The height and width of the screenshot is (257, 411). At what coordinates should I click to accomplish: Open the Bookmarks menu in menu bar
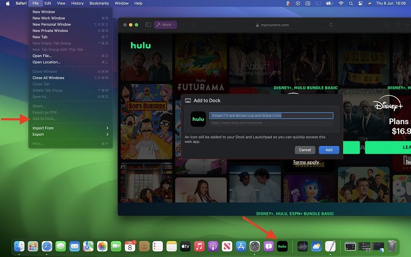point(99,3)
